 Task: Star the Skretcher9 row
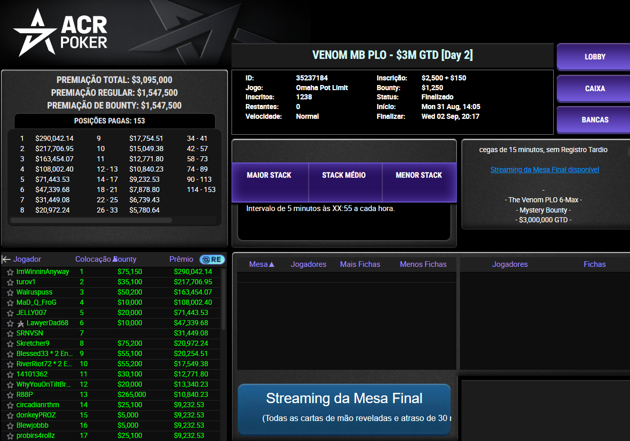tap(10, 344)
